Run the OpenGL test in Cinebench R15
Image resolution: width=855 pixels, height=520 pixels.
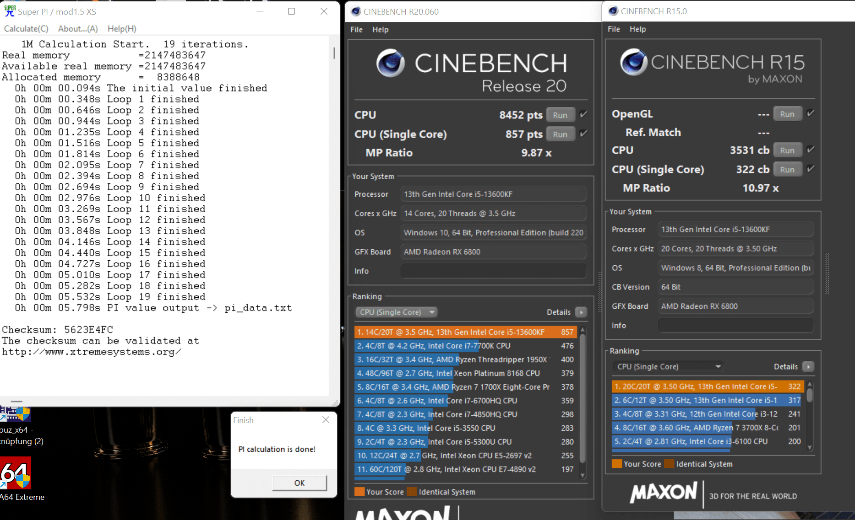click(x=787, y=114)
